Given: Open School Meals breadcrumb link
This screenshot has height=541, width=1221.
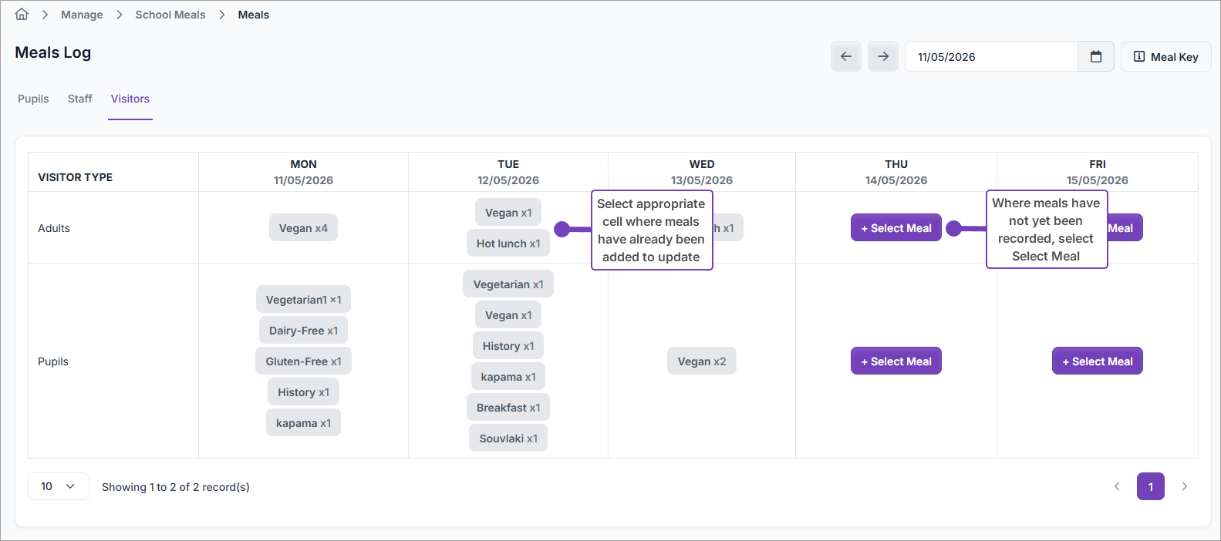Looking at the screenshot, I should pyautogui.click(x=170, y=15).
